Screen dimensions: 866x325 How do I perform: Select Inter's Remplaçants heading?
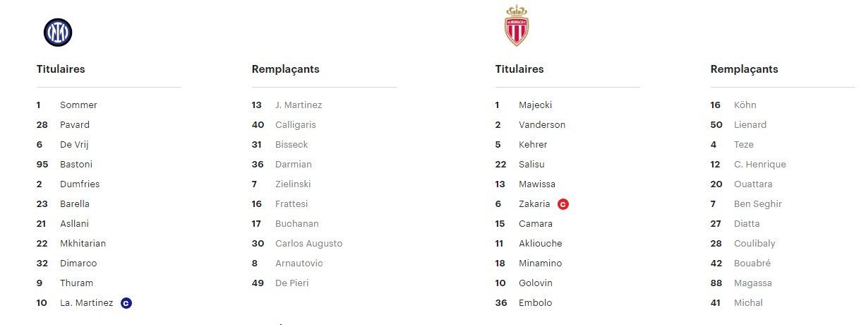[x=285, y=69]
